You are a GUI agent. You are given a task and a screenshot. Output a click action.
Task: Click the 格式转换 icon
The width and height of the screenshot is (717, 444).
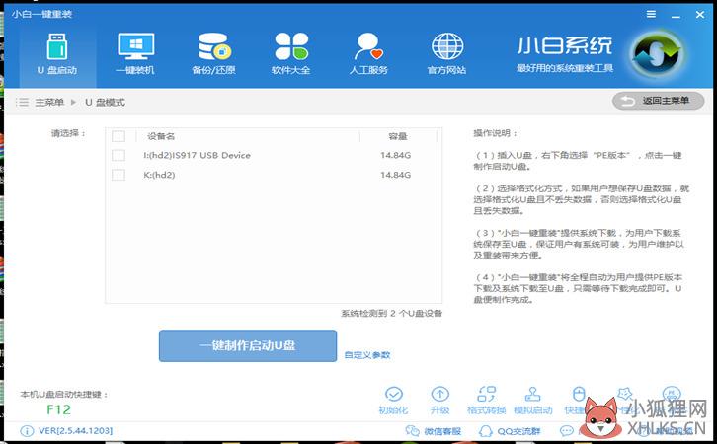tap(486, 394)
